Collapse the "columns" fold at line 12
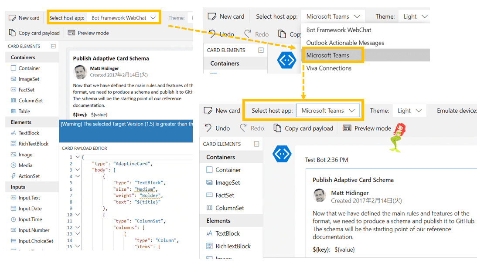The height and width of the screenshot is (263, 477). click(x=78, y=227)
